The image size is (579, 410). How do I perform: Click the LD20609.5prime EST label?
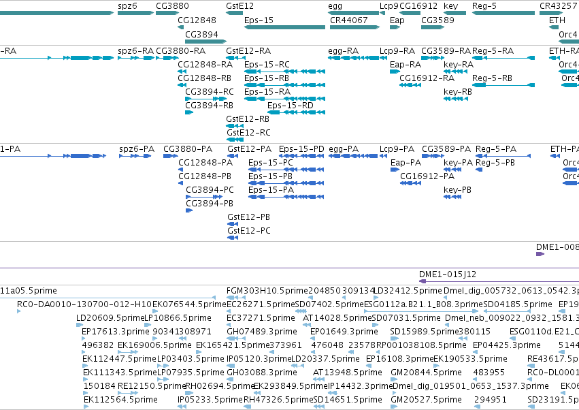click(110, 318)
